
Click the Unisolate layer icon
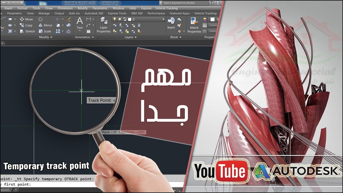(121, 31)
